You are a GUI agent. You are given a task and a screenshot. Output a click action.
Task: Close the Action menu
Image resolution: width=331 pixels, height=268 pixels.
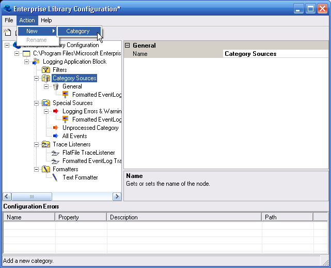tap(27, 20)
